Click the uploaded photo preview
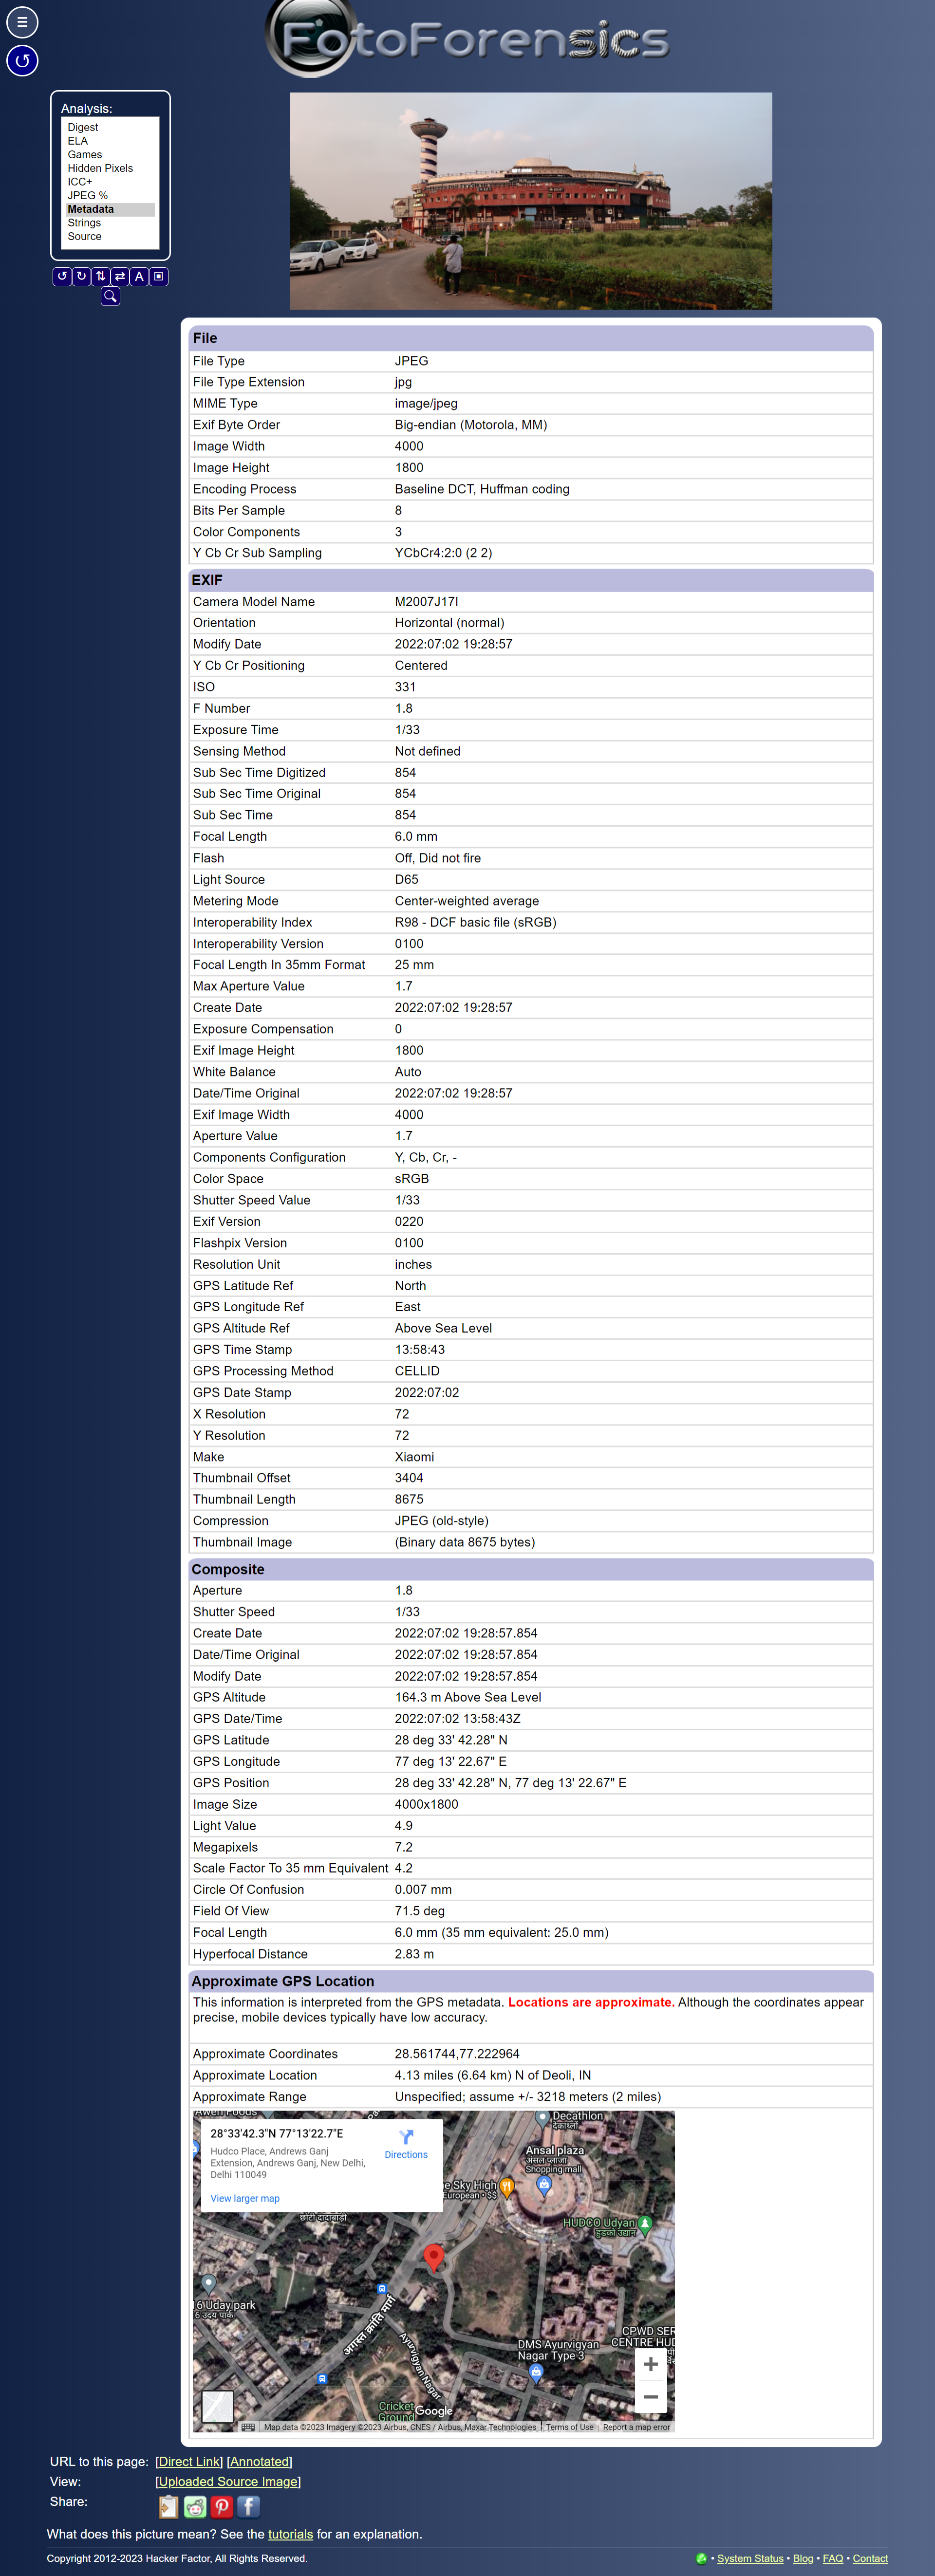 (x=530, y=201)
